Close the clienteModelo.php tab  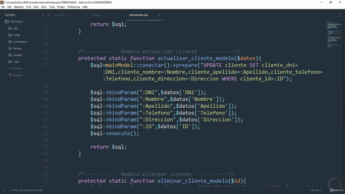[160, 15]
